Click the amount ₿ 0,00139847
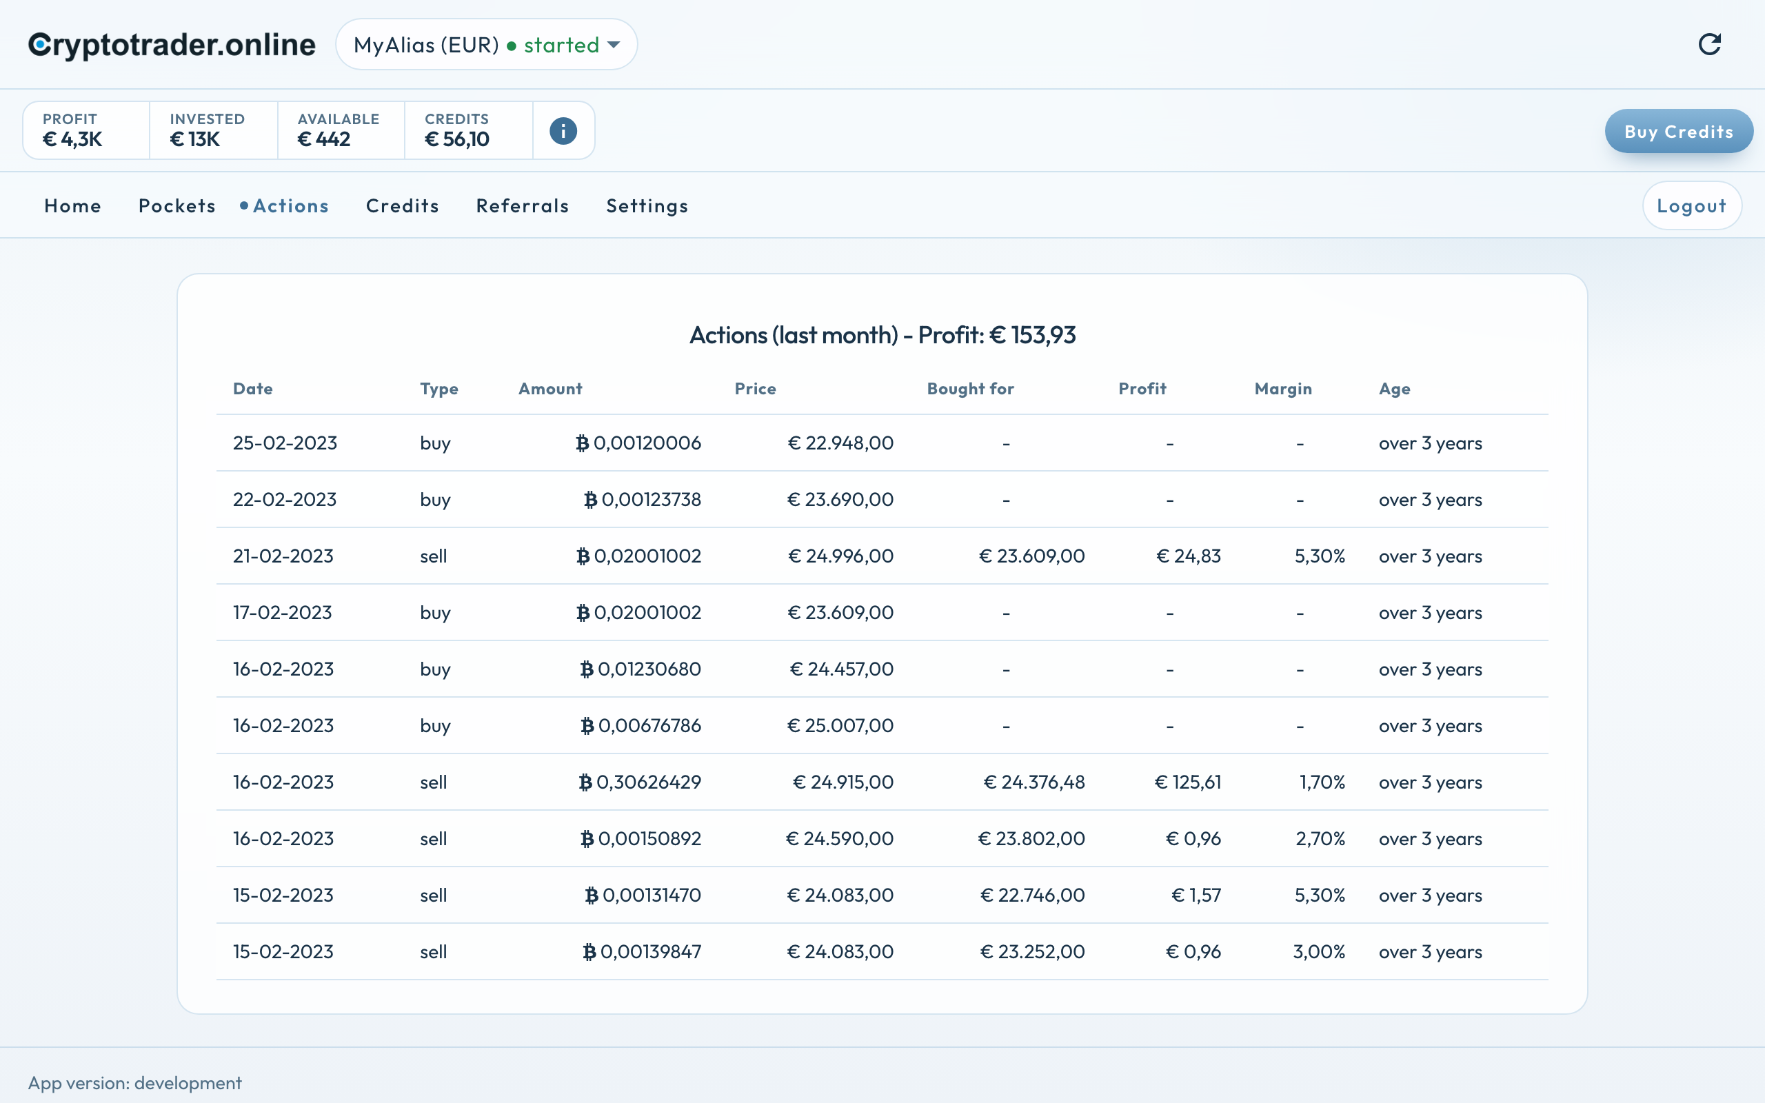The width and height of the screenshot is (1765, 1103). 642,952
